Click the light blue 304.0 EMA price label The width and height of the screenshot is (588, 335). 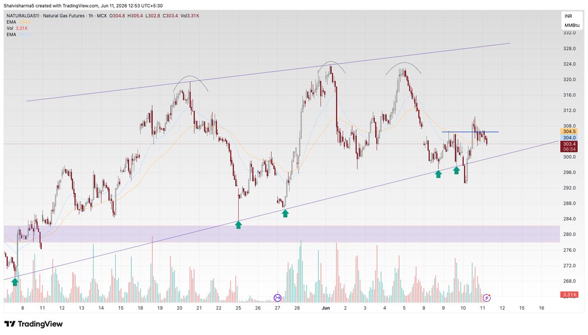pos(569,138)
